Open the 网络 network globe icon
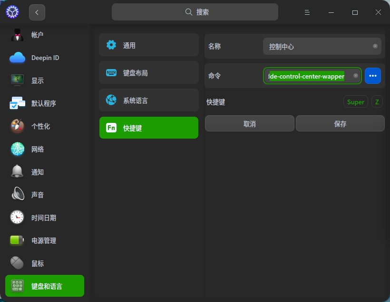The width and height of the screenshot is (390, 302). (x=18, y=149)
